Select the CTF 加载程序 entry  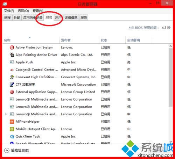click(x=25, y=85)
